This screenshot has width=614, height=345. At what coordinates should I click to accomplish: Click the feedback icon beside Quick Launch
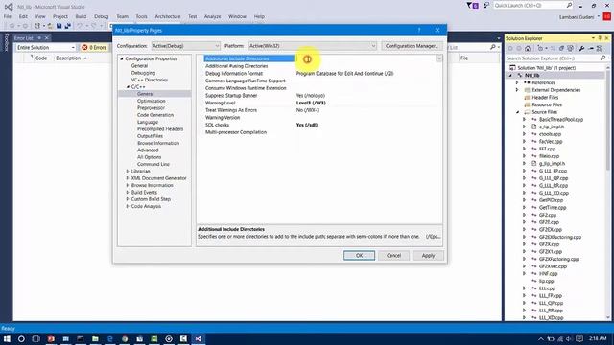(486, 5)
